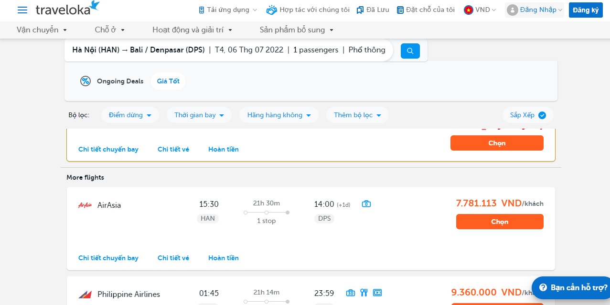
Task: Expand the Điểm dừng filter dropdown
Action: (130, 115)
